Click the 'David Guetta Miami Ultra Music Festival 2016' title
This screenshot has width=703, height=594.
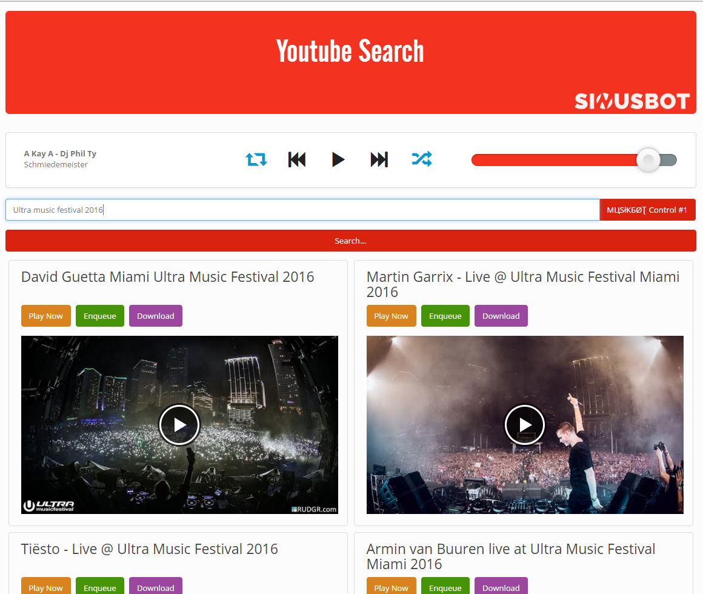[168, 277]
